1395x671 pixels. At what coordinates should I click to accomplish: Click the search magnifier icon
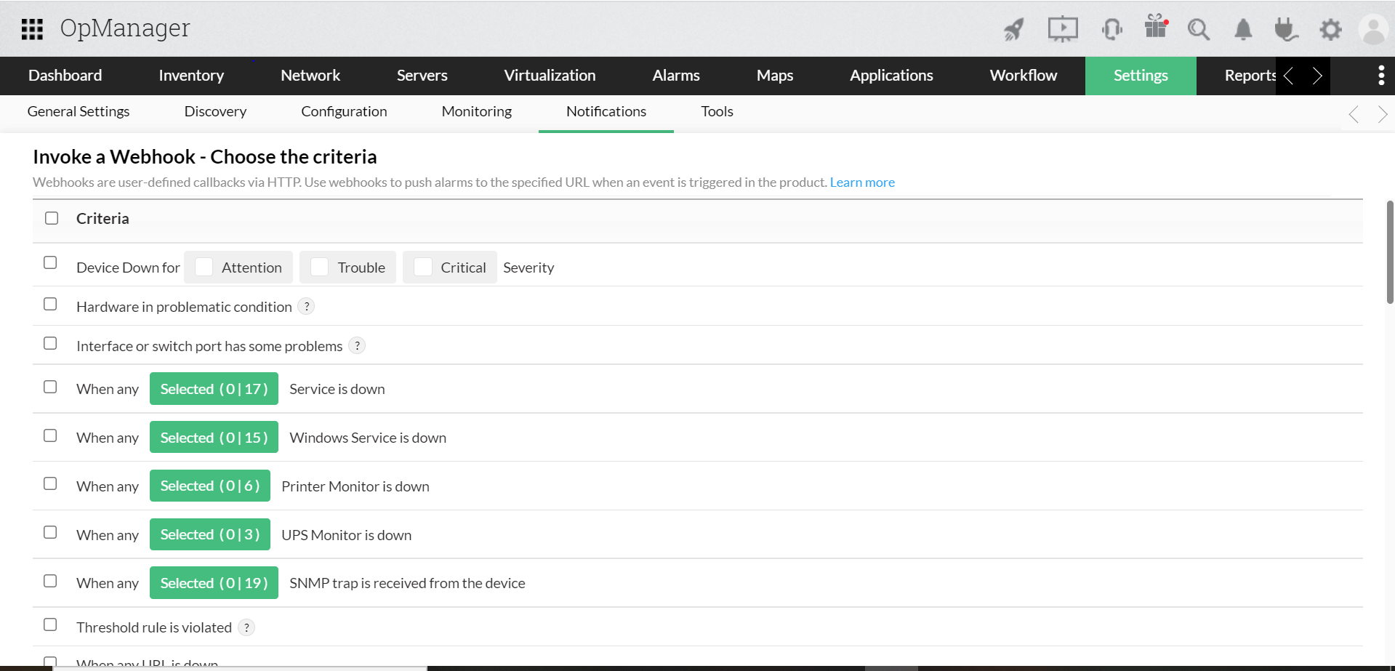1198,28
